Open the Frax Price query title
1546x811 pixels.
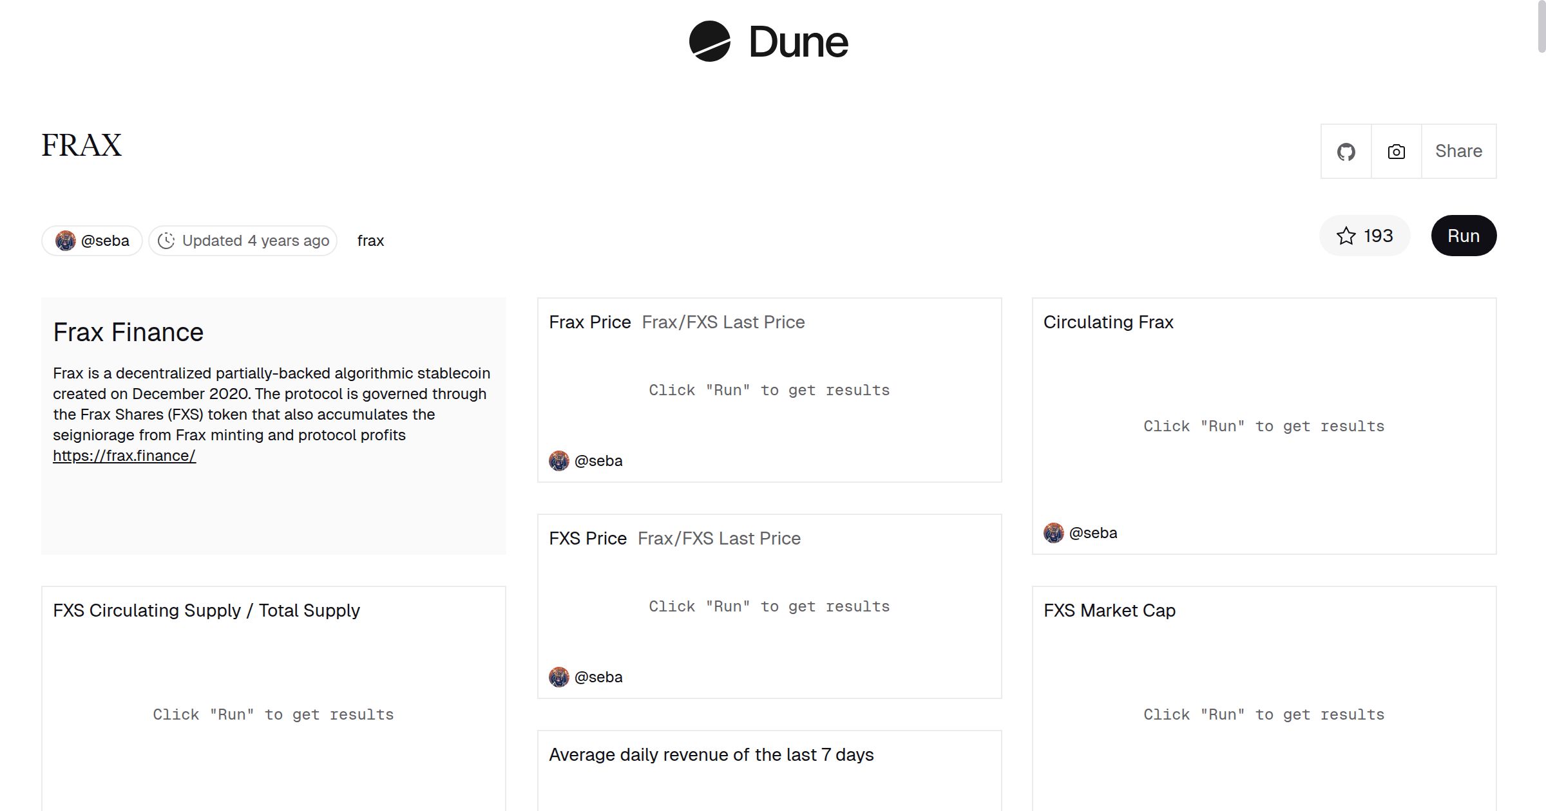pos(589,322)
